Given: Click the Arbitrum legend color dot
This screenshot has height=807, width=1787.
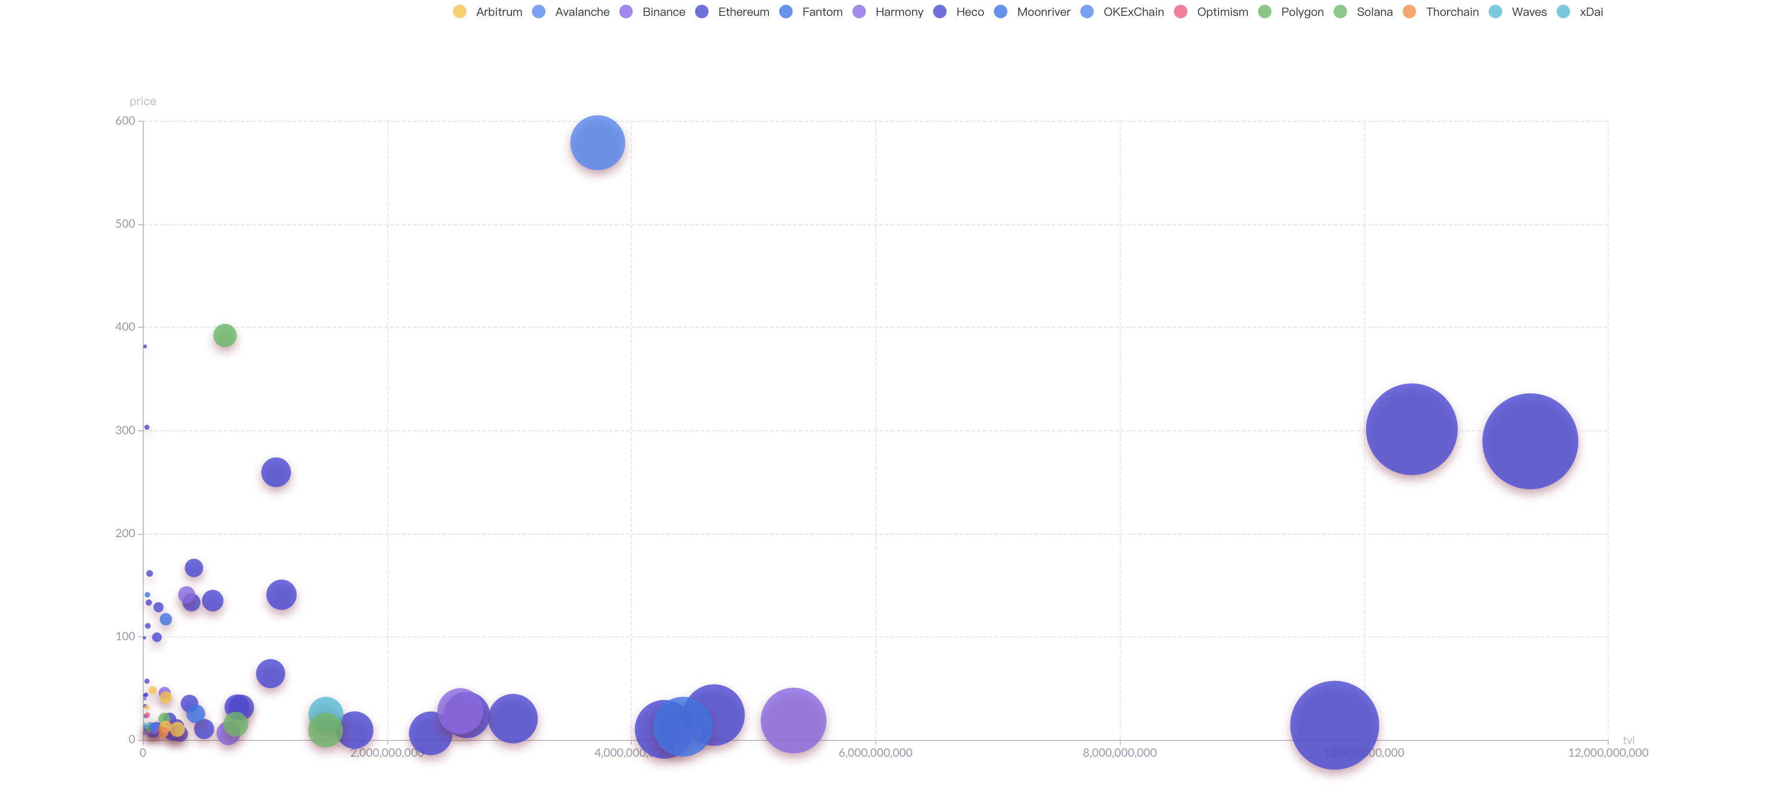Looking at the screenshot, I should coord(460,12).
